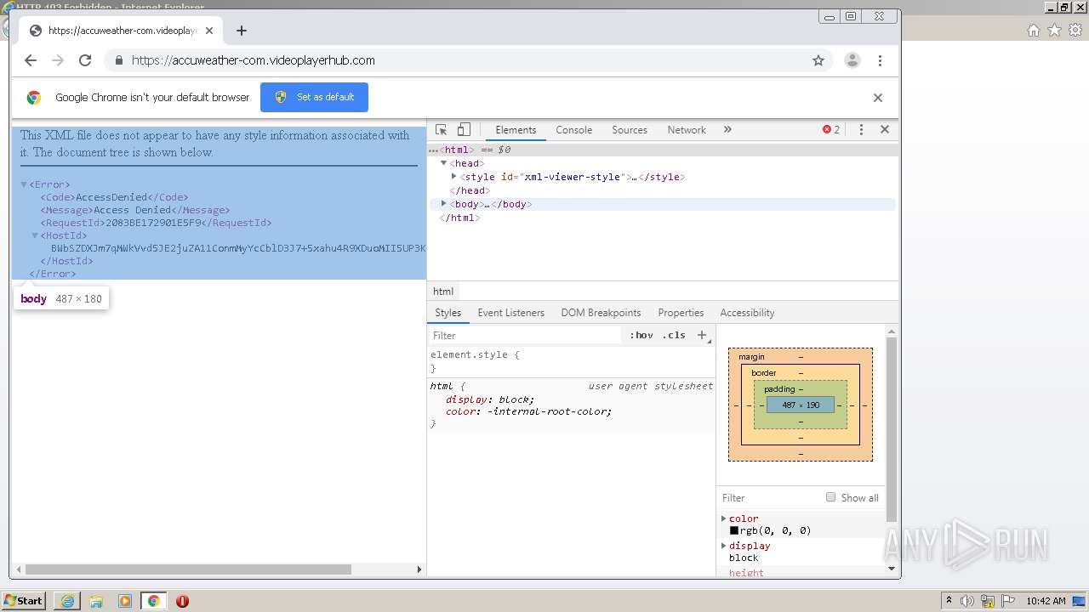The image size is (1089, 612).
Task: Click right arrow of page horizontal scrollbar
Action: pyautogui.click(x=419, y=569)
